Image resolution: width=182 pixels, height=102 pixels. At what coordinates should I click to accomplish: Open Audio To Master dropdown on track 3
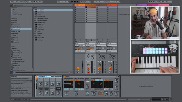point(101,51)
